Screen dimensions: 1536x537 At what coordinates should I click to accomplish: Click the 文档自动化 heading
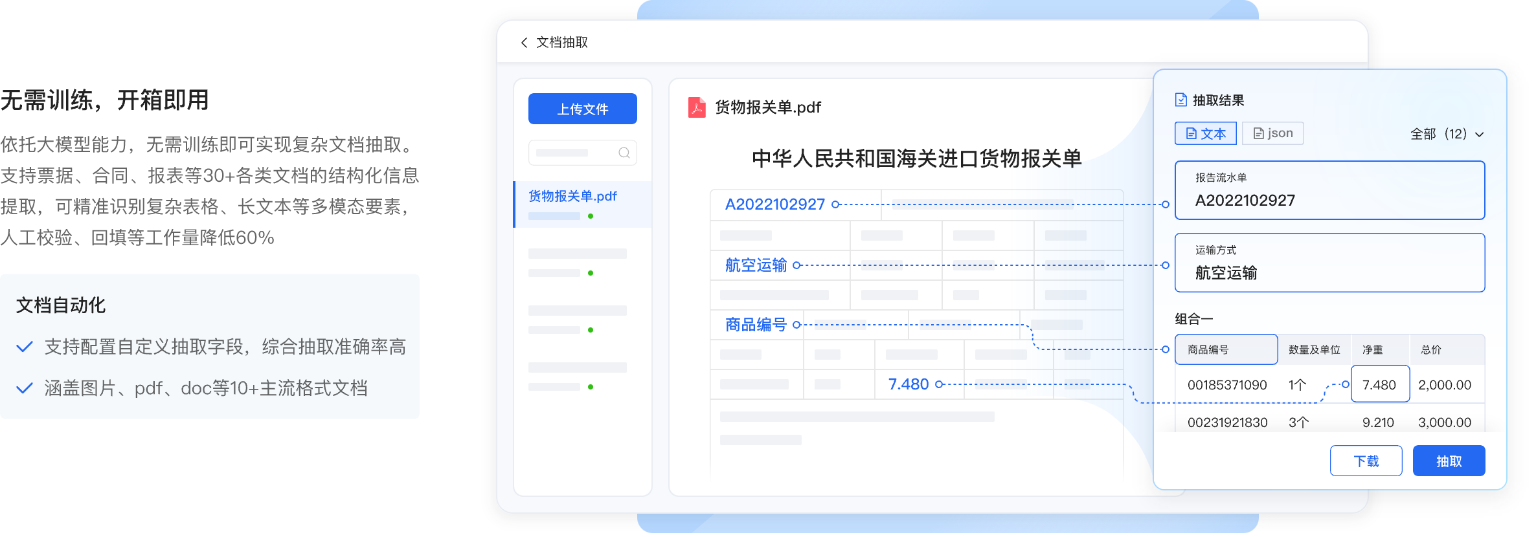(x=61, y=305)
